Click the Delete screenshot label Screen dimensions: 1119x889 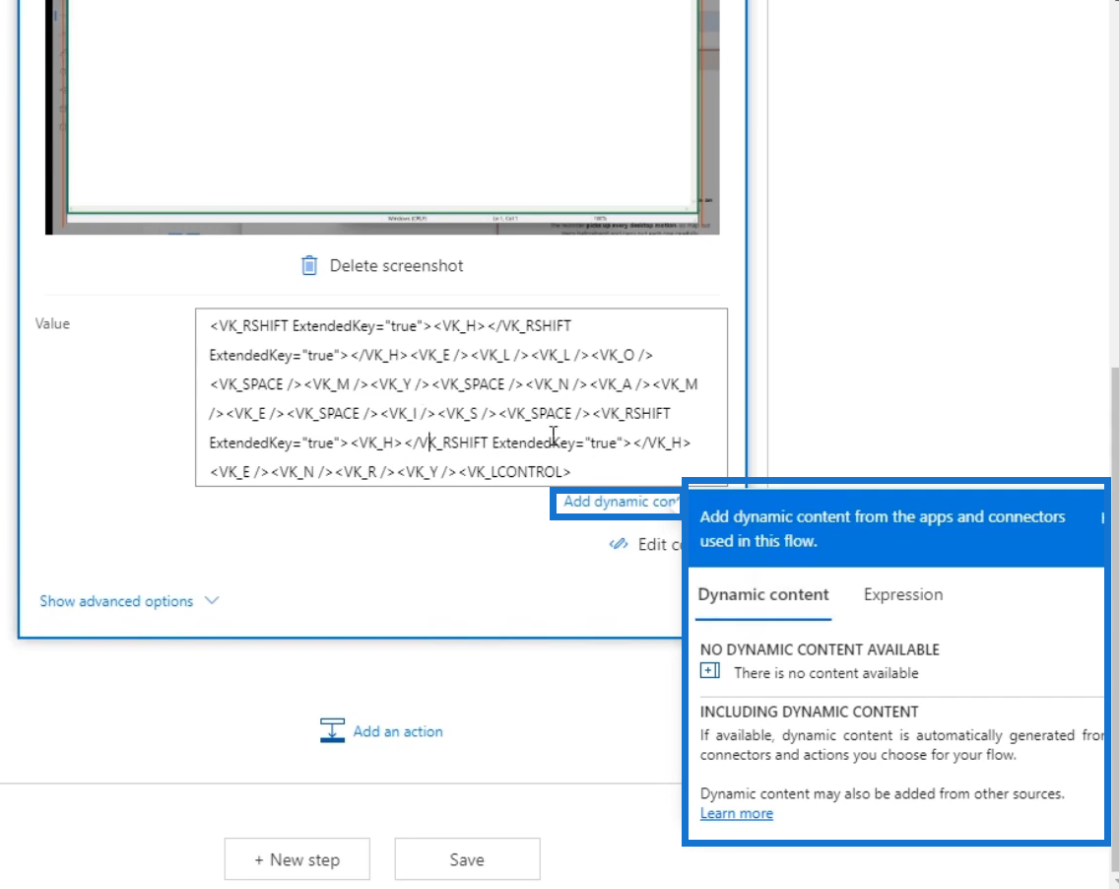point(396,266)
